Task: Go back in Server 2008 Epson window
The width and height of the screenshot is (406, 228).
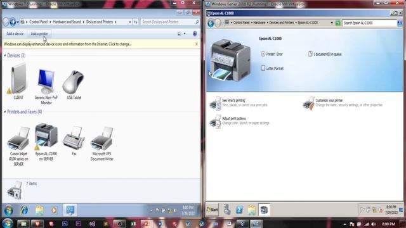Action: pos(211,23)
